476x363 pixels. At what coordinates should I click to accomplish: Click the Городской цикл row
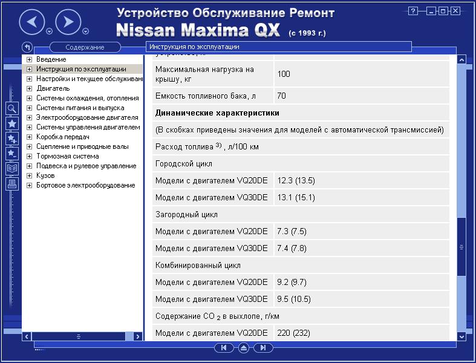tap(301, 164)
